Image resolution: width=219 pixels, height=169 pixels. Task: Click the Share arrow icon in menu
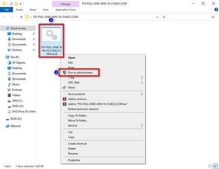click(64, 87)
